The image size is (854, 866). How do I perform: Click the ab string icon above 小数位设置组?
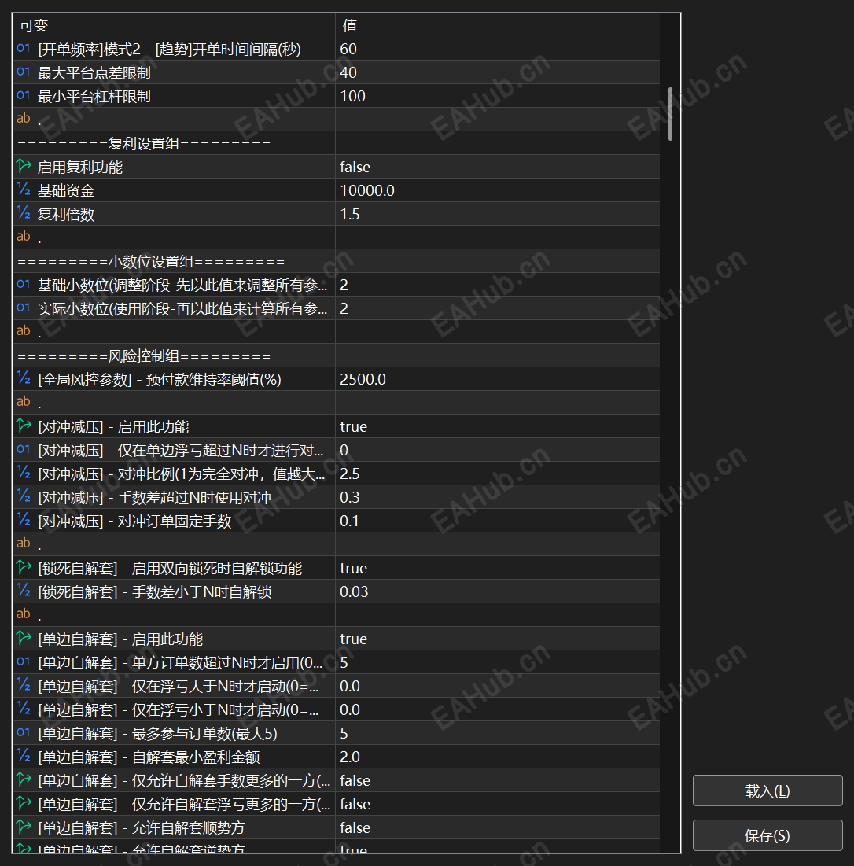(23, 237)
